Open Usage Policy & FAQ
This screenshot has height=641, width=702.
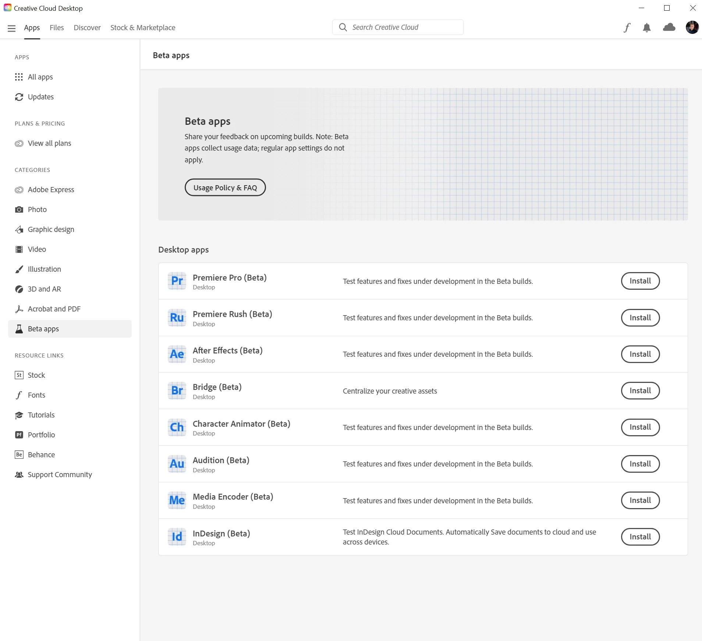225,187
